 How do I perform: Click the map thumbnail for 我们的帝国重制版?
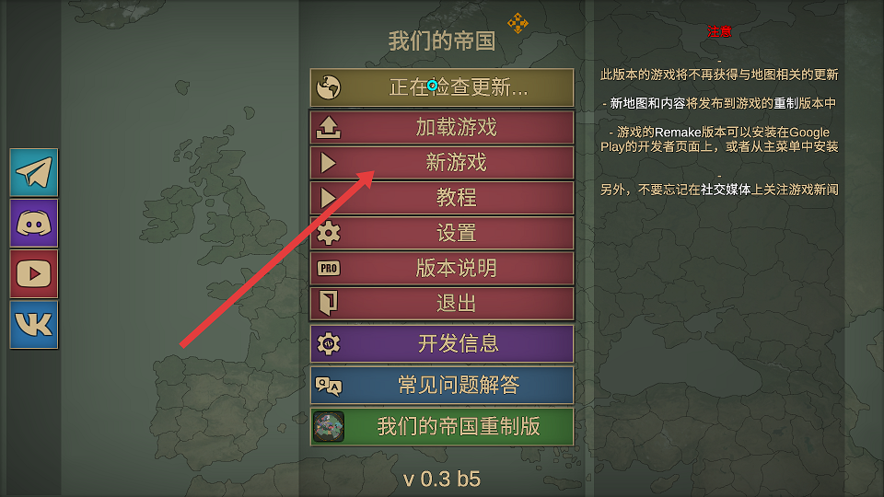pos(328,426)
